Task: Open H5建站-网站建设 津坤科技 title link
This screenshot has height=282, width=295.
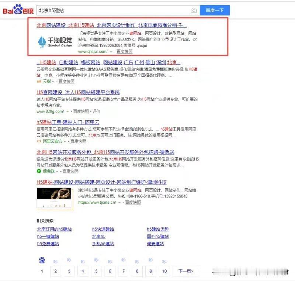Action: pyautogui.click(x=102, y=182)
